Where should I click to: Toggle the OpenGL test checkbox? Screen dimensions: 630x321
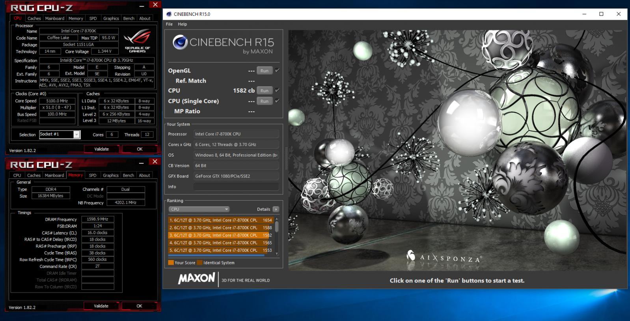pos(277,70)
